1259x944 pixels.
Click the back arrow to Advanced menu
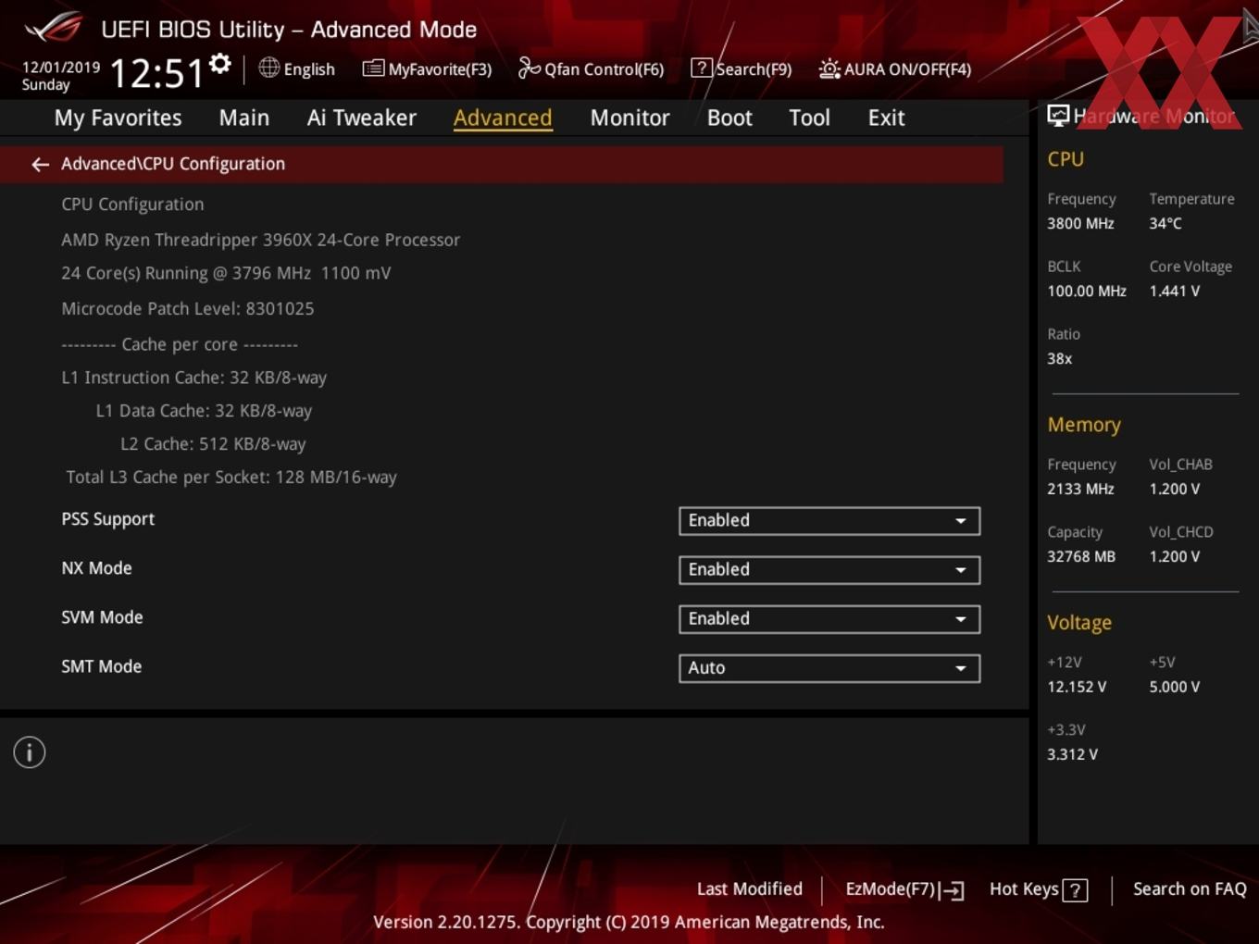pyautogui.click(x=40, y=164)
